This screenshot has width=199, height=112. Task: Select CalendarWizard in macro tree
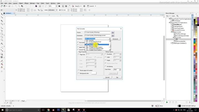178,26
